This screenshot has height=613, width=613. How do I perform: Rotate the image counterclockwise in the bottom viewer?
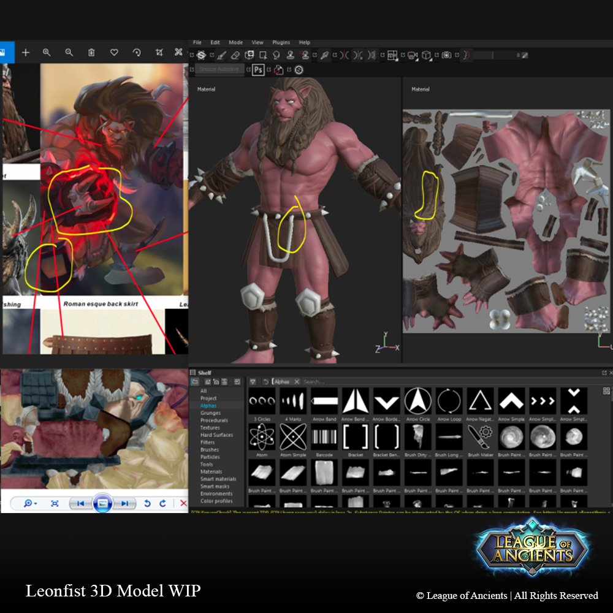(147, 503)
